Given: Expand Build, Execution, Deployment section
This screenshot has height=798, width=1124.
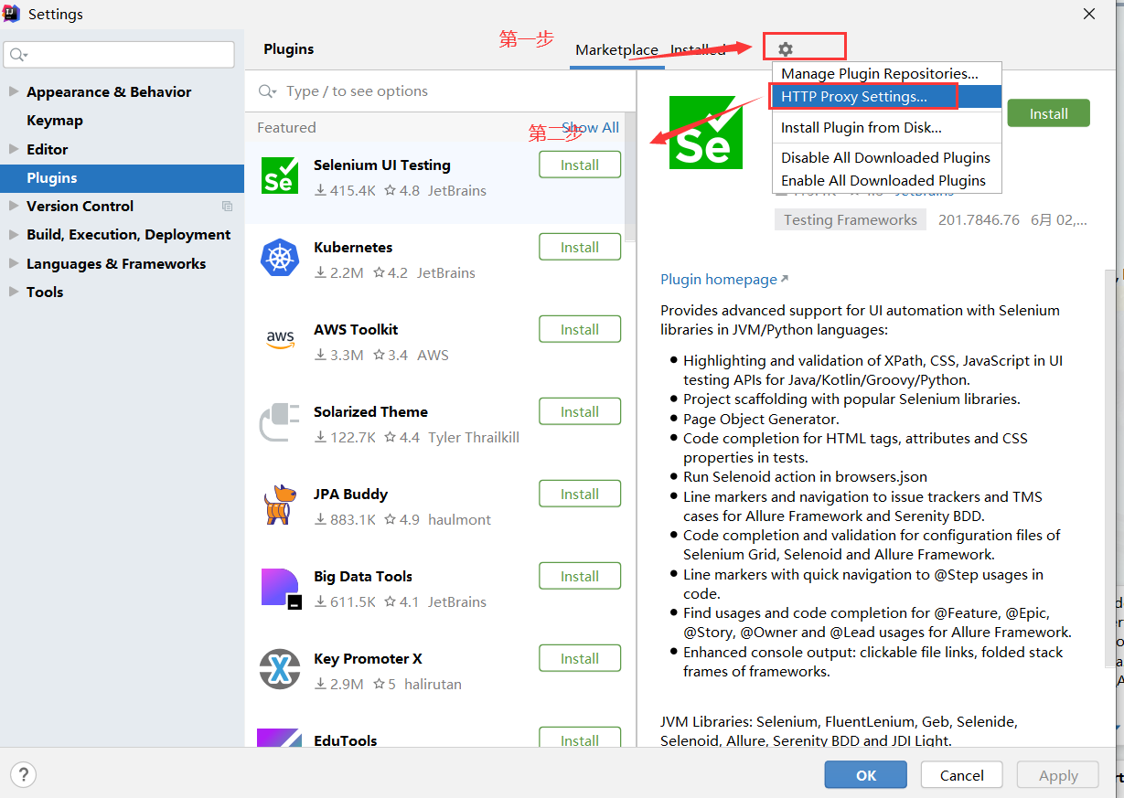Looking at the screenshot, I should [x=13, y=234].
